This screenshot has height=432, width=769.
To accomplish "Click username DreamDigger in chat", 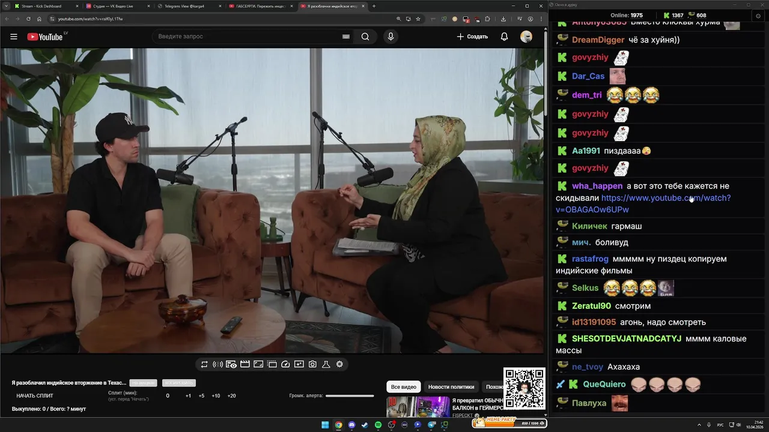I will pos(598,40).
